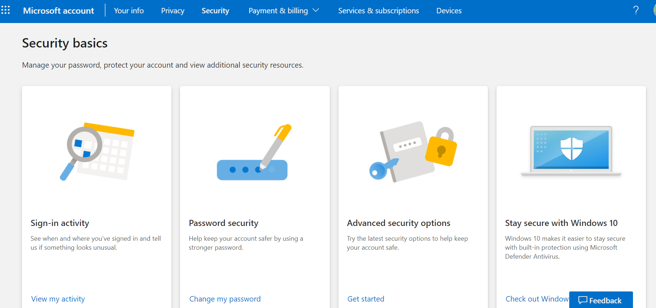Expand the Payment & billing dropdown
Image resolution: width=656 pixels, height=308 pixels.
(x=278, y=10)
